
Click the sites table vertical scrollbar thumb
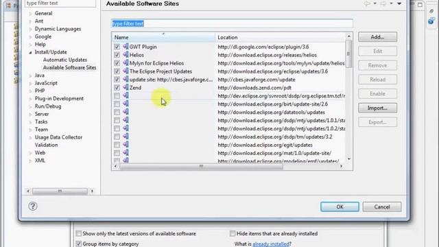[348, 54]
